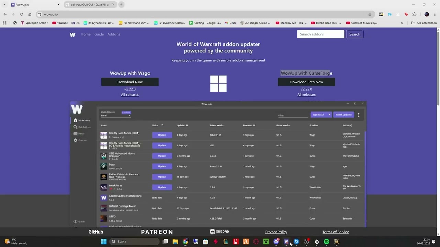Click Download Beta Now for CurseForge
The width and height of the screenshot is (440, 247).
(306, 82)
